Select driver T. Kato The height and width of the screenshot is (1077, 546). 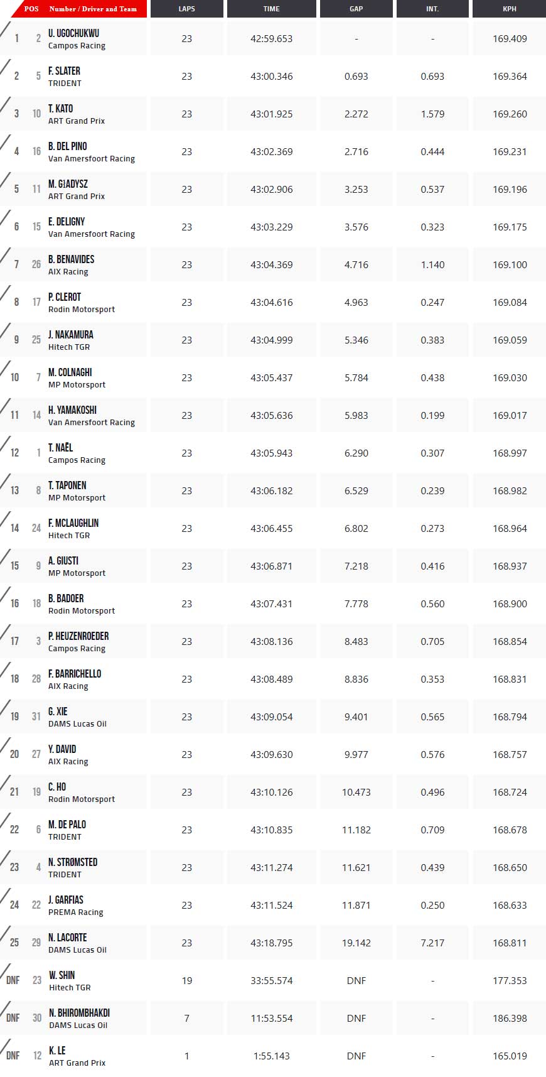coord(61,109)
